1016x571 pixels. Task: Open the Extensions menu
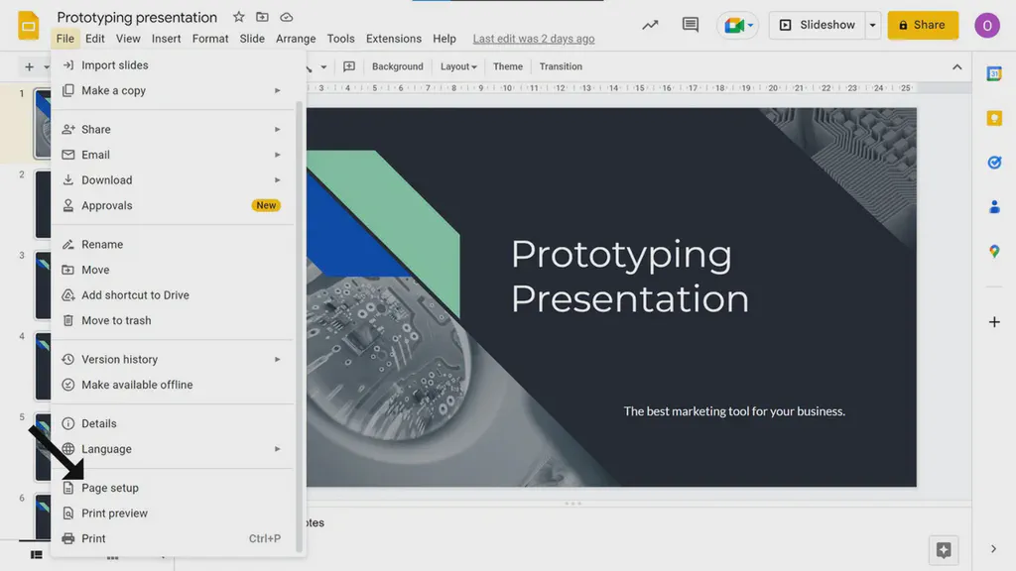pos(393,39)
